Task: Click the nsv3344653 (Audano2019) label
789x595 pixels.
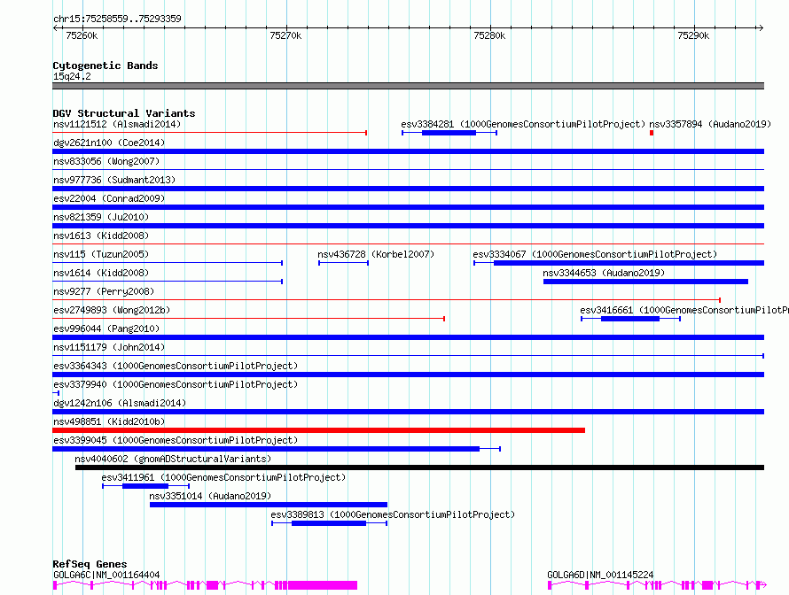Action: 604,273
